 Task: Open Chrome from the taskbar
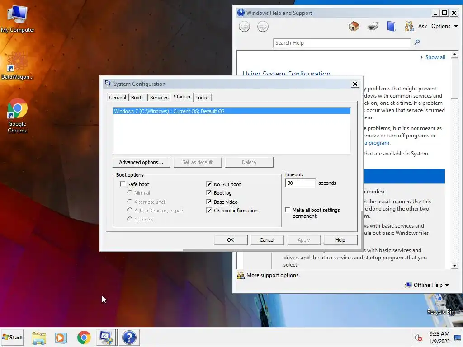84,338
